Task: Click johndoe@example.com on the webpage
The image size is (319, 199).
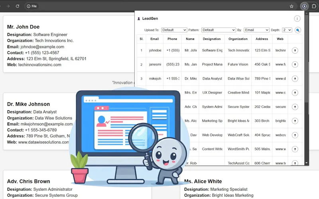Action: [42, 47]
